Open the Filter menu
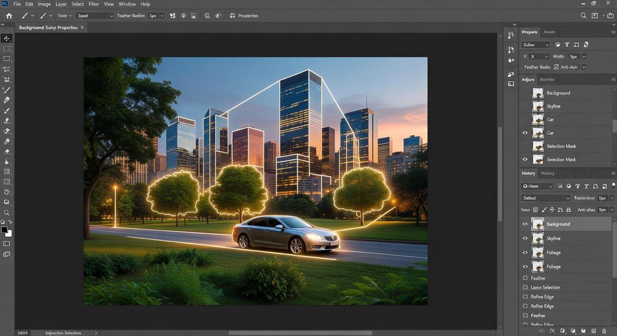The image size is (617, 336). pyautogui.click(x=93, y=4)
